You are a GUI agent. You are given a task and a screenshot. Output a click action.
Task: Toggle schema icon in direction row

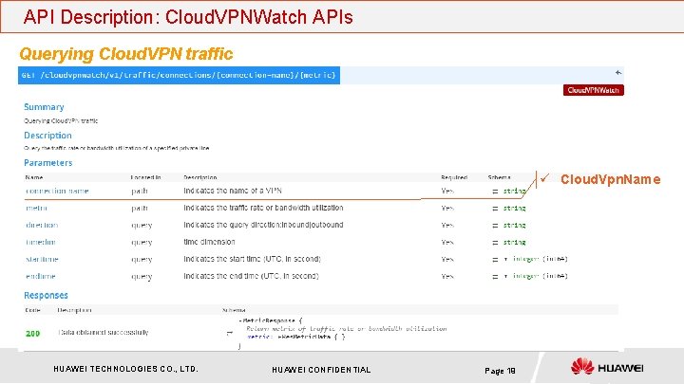pyautogui.click(x=495, y=226)
